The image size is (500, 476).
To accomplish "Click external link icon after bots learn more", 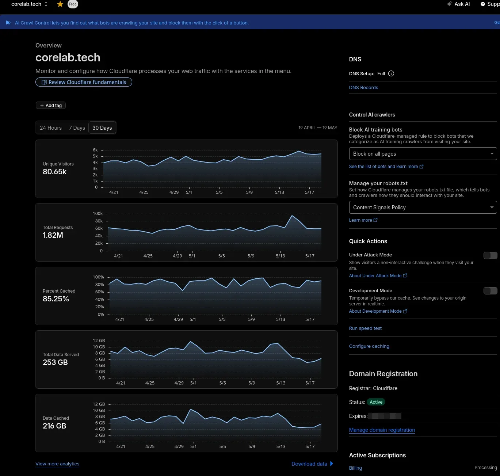I will (x=421, y=167).
